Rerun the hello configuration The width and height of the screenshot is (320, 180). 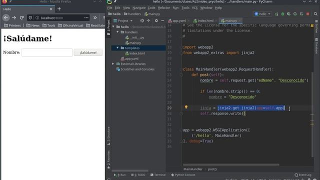tap(276, 14)
